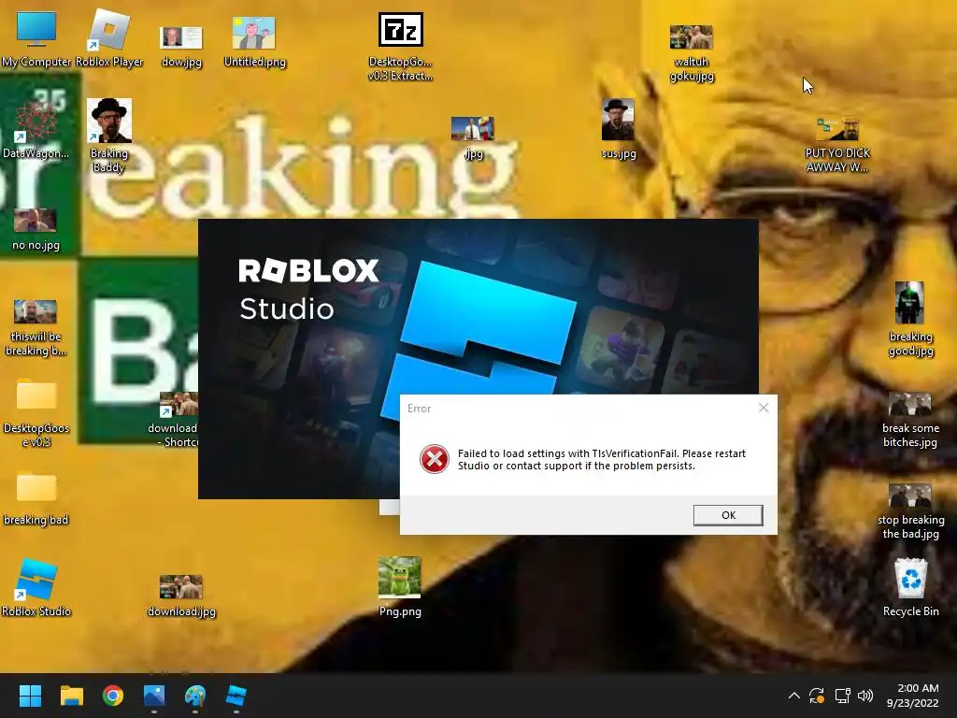Click the Error dialog title text

[x=420, y=409]
